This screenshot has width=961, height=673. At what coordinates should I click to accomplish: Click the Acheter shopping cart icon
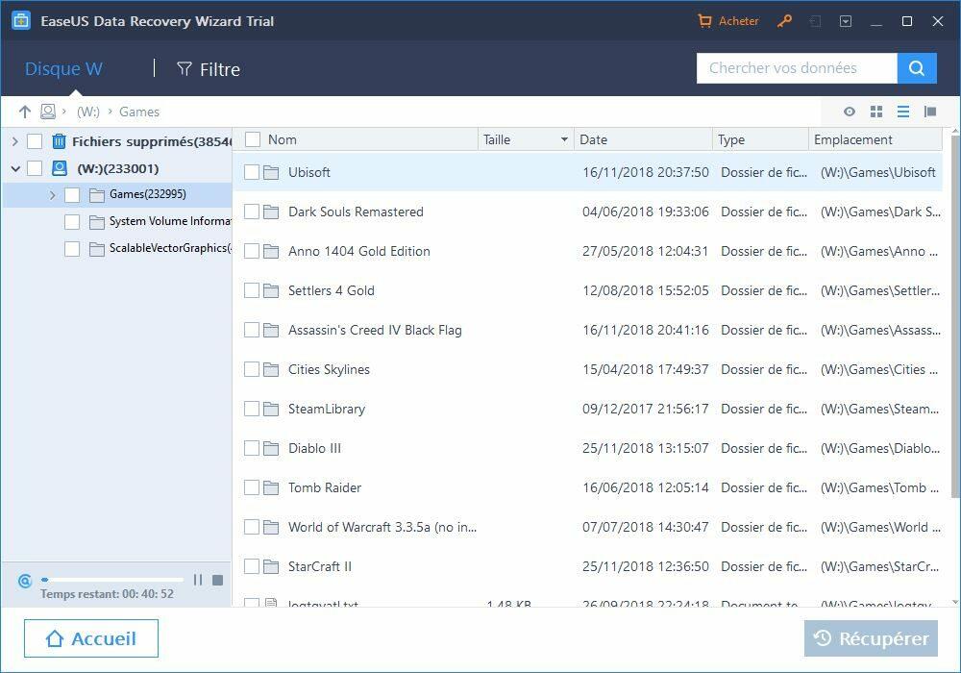(x=704, y=21)
